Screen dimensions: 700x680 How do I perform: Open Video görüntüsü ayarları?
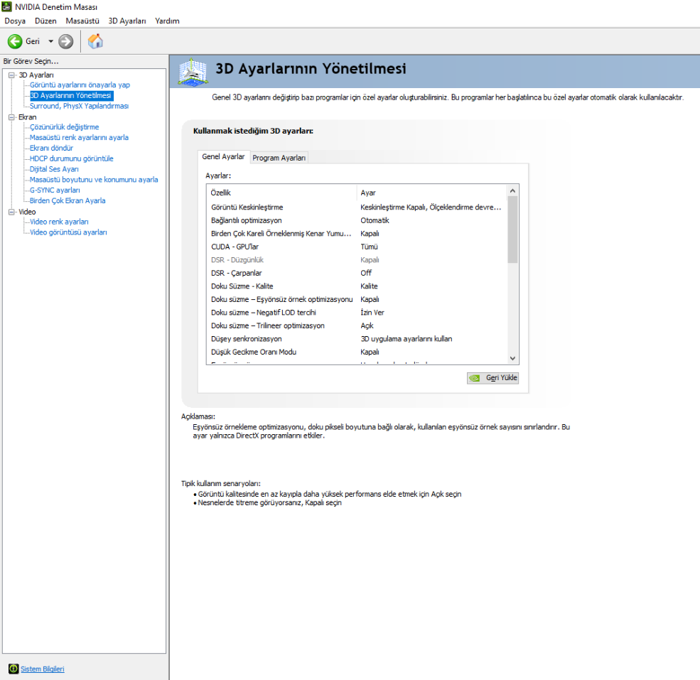point(68,232)
